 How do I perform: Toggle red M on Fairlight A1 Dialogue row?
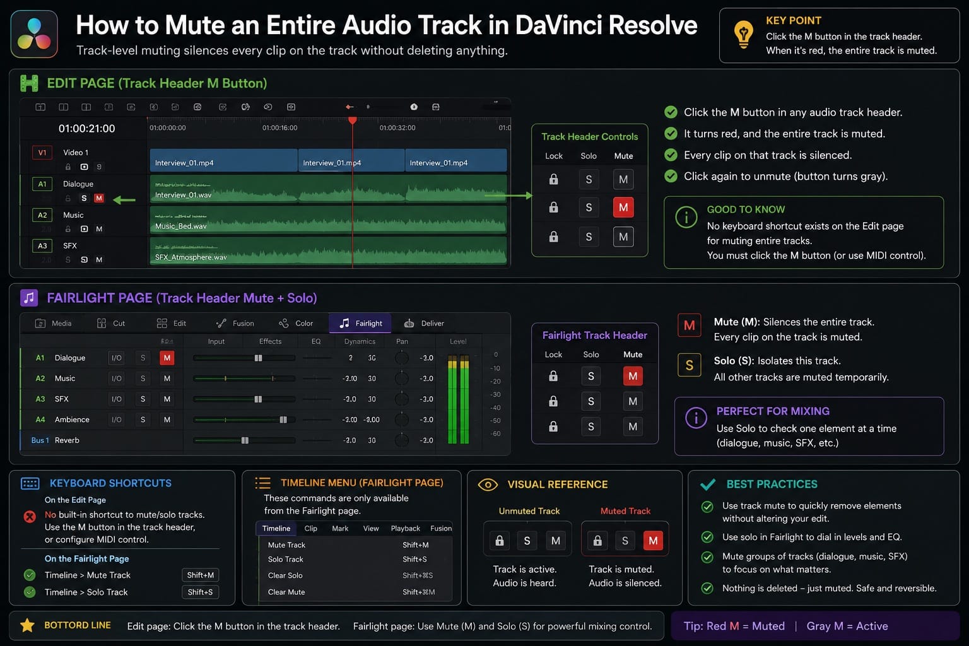(x=167, y=358)
